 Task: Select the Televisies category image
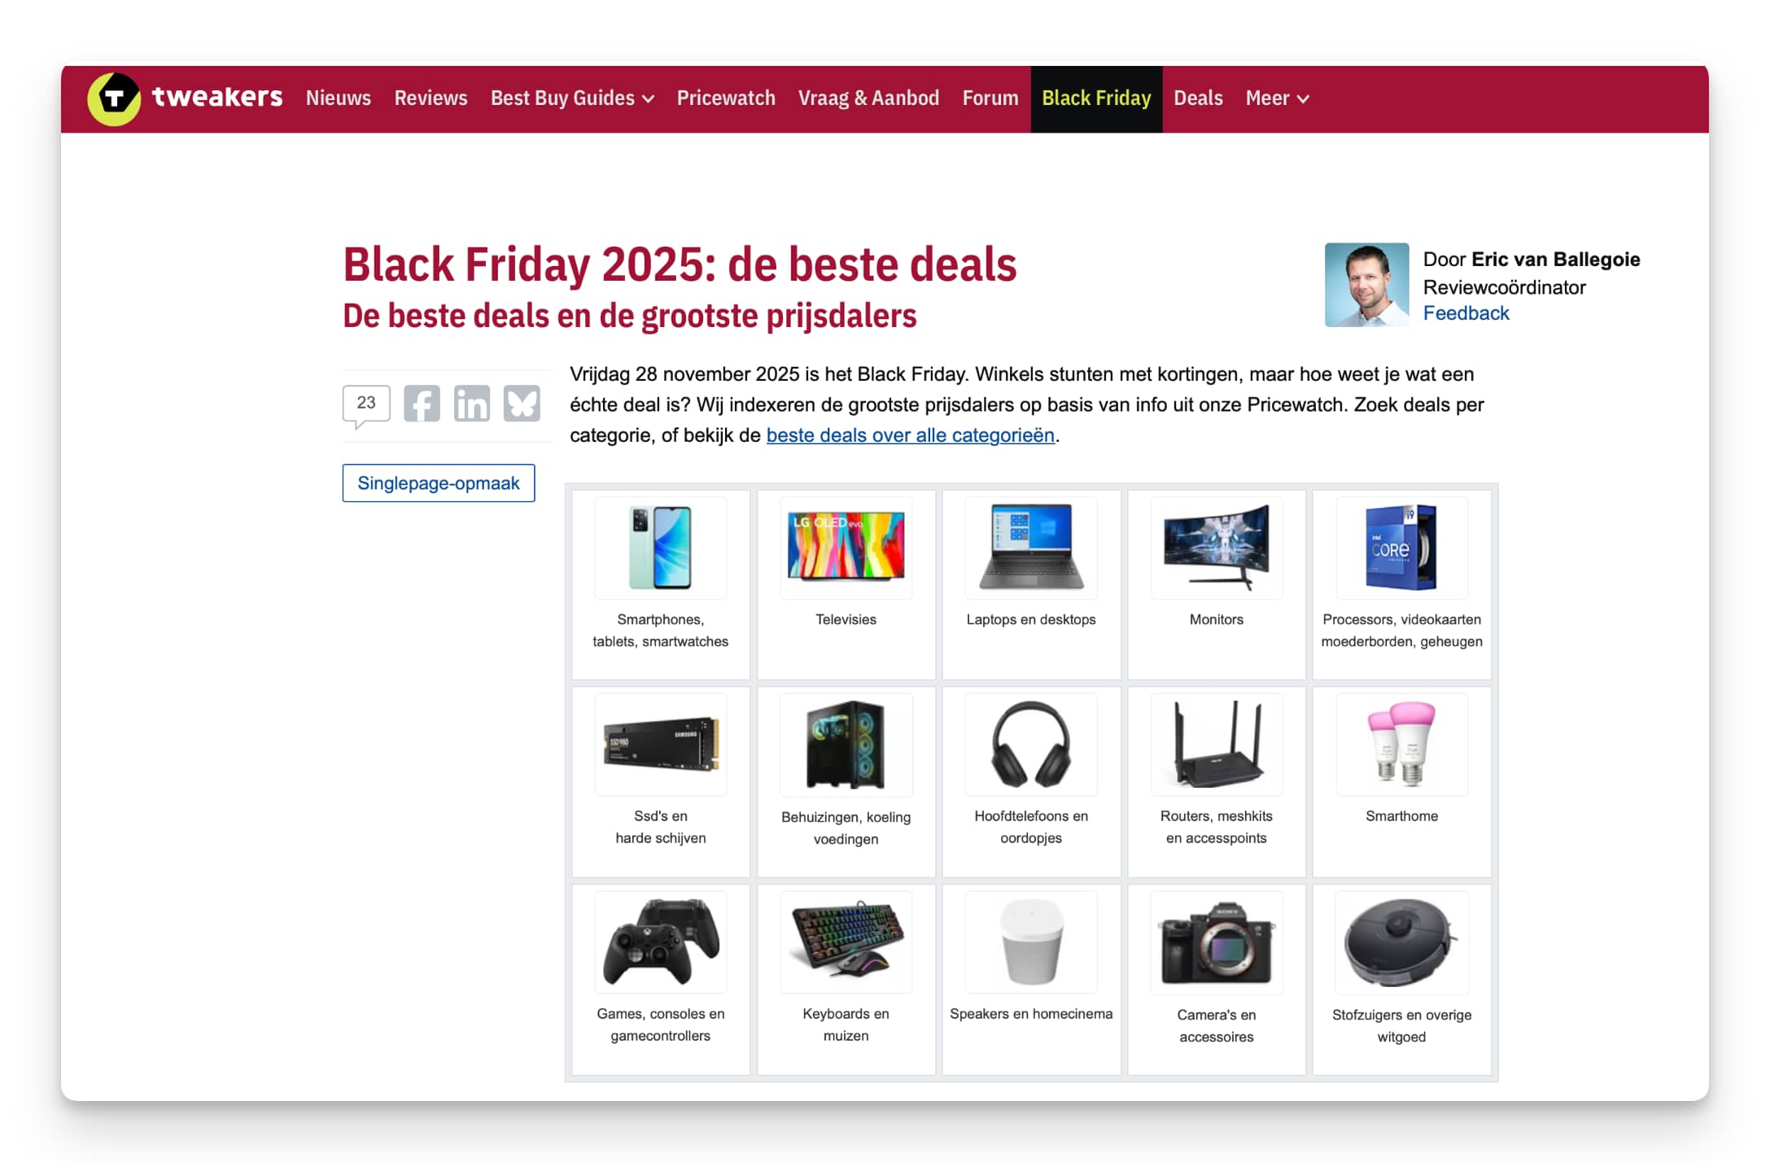(846, 548)
